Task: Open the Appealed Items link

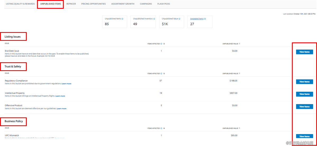Action: click(197, 19)
